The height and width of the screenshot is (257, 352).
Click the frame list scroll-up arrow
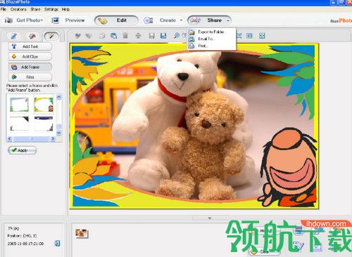pos(59,97)
